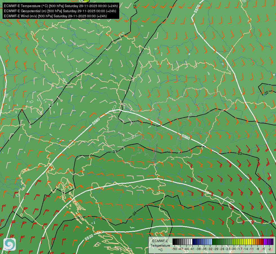Click the -17 legend scale value
This screenshot has width=276, height=254.
(240, 249)
